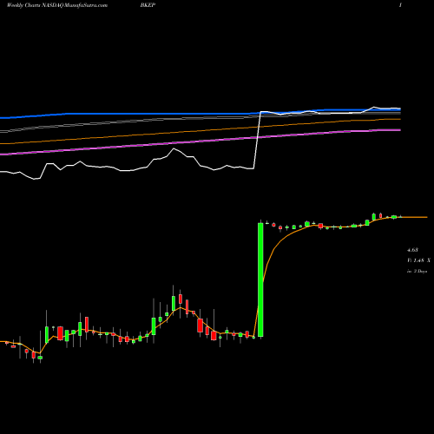Select the BKEP ticker label

click(x=148, y=5)
